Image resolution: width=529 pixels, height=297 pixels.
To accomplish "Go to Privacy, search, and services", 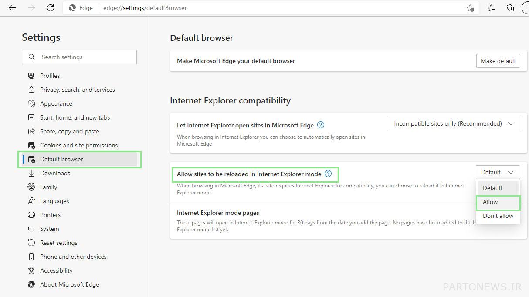I will coord(77,90).
